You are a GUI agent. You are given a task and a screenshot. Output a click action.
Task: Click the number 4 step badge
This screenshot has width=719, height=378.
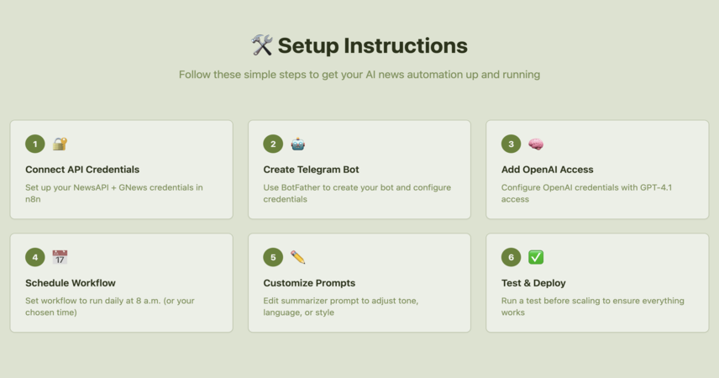34,257
